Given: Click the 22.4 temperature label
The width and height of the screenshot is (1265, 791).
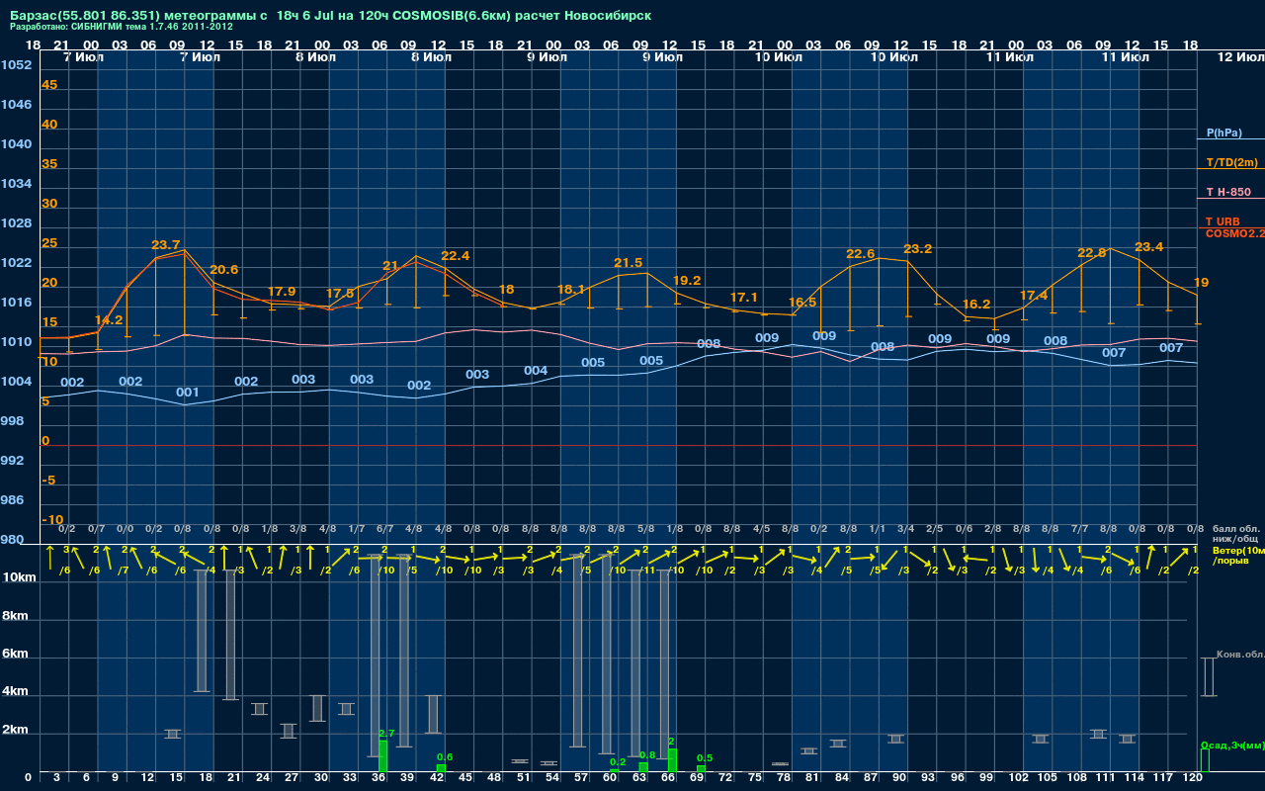Looking at the screenshot, I should [x=455, y=256].
